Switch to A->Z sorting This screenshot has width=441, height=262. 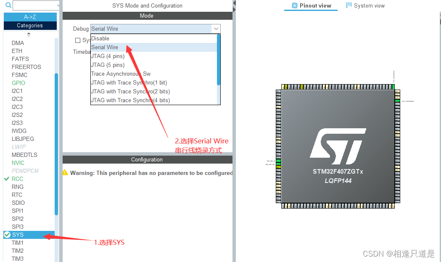coord(30,17)
